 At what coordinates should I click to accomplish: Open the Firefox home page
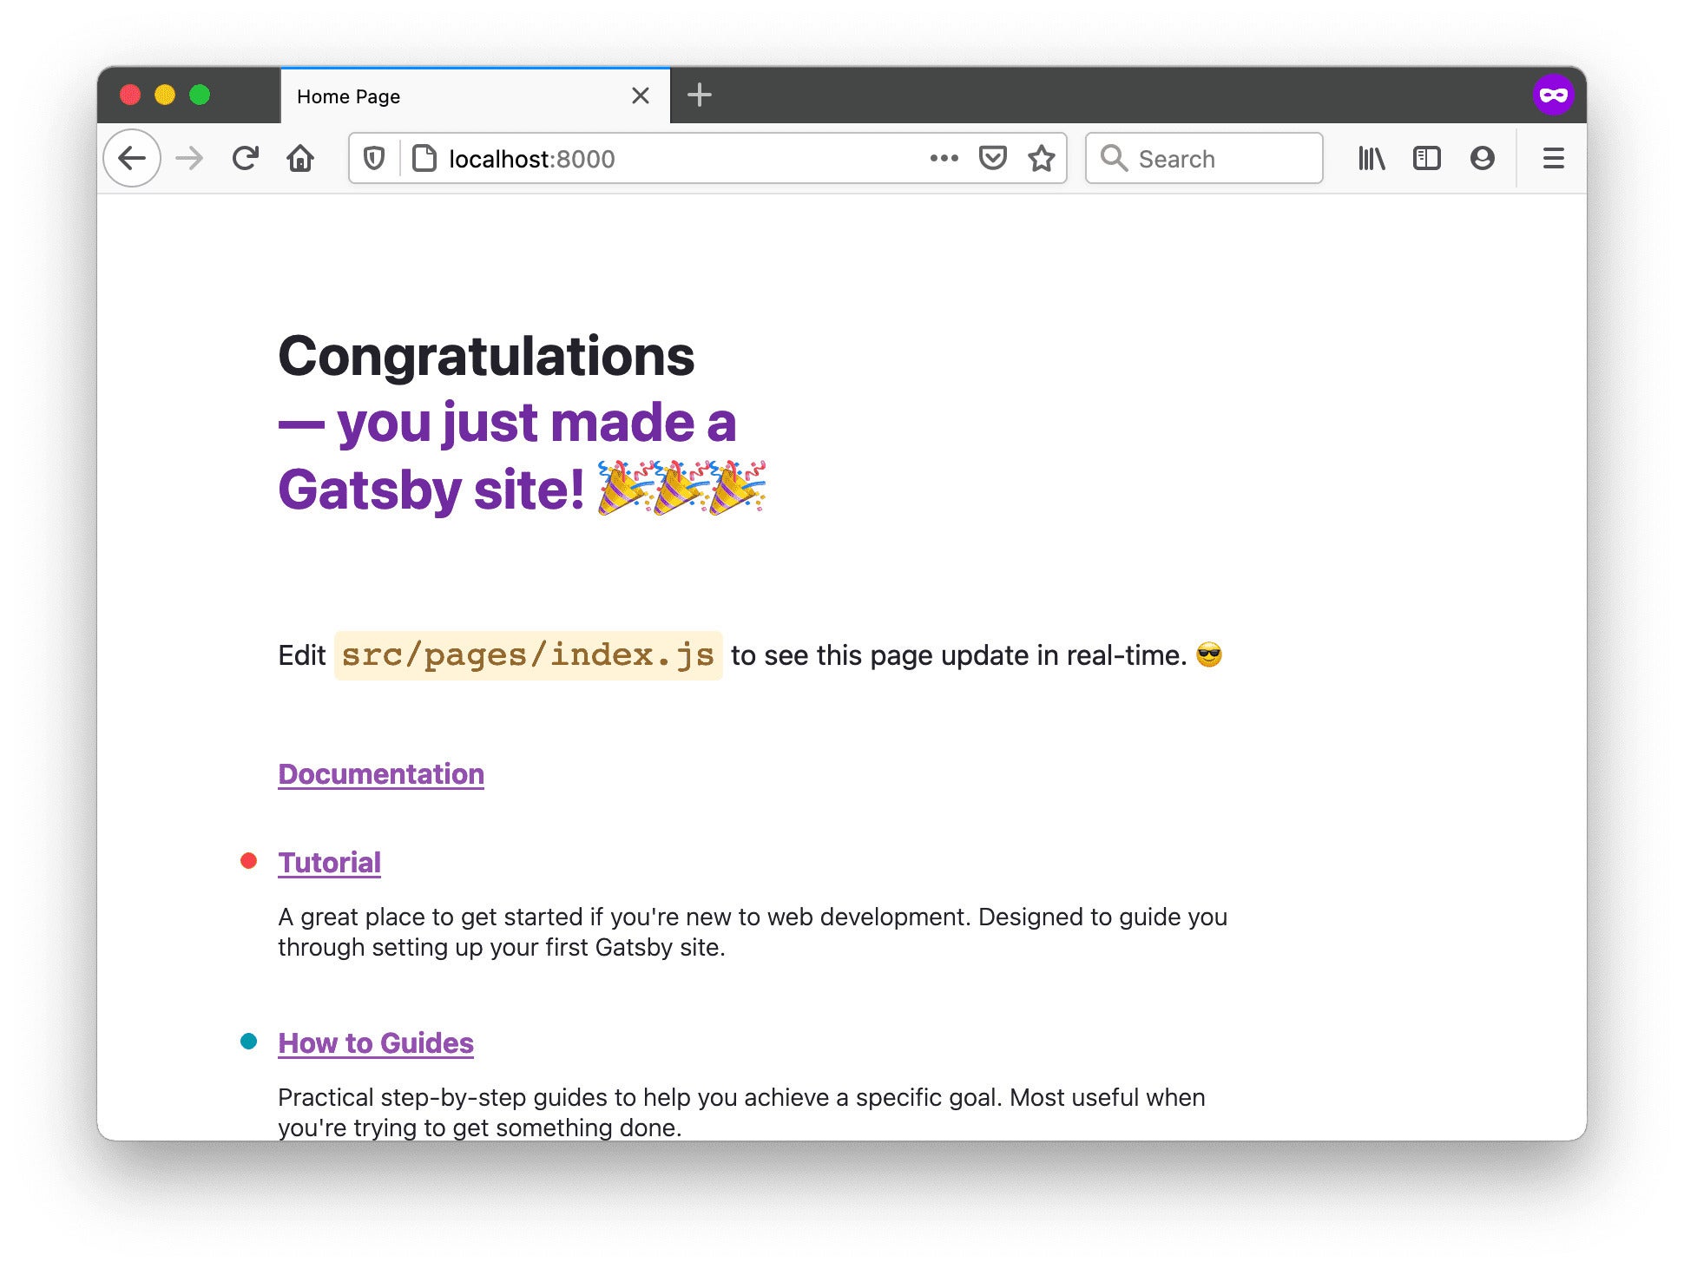click(300, 158)
